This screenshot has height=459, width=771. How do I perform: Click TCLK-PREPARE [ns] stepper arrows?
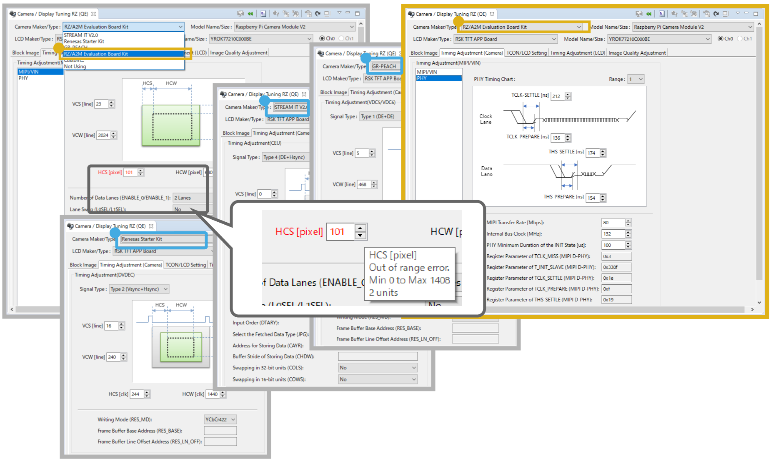point(568,138)
